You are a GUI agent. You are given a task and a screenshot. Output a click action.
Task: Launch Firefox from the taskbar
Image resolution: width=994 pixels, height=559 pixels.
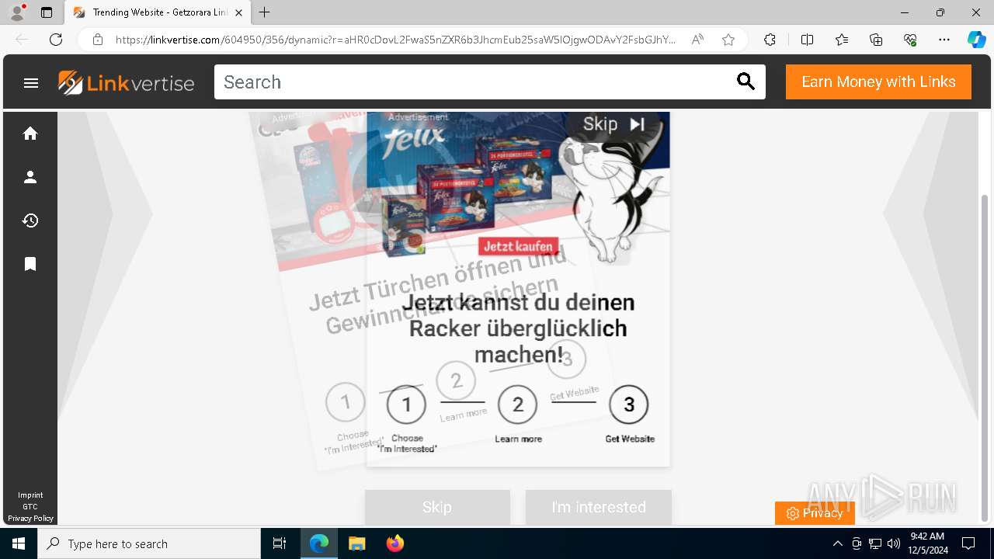pyautogui.click(x=394, y=543)
